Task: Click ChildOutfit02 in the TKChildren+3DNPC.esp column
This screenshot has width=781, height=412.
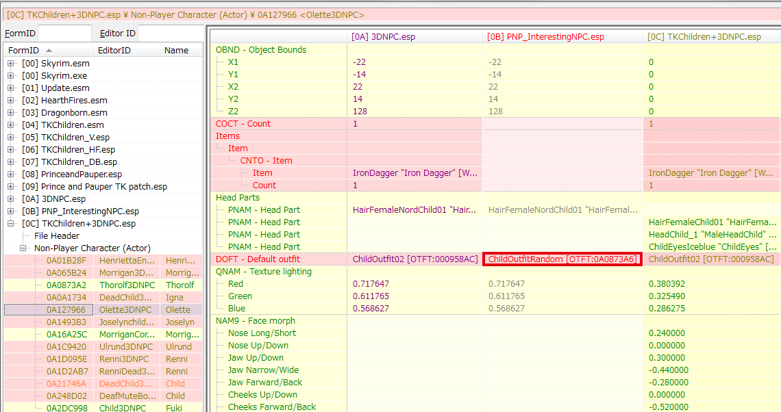Action: point(711,259)
